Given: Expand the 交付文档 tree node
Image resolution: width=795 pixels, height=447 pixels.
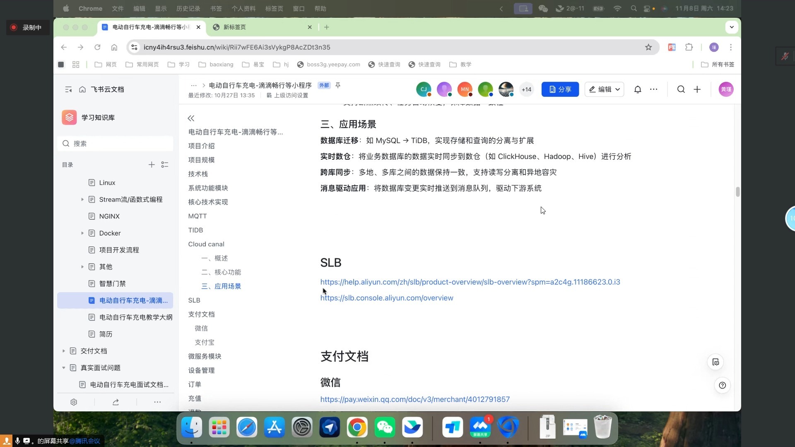Looking at the screenshot, I should [64, 351].
